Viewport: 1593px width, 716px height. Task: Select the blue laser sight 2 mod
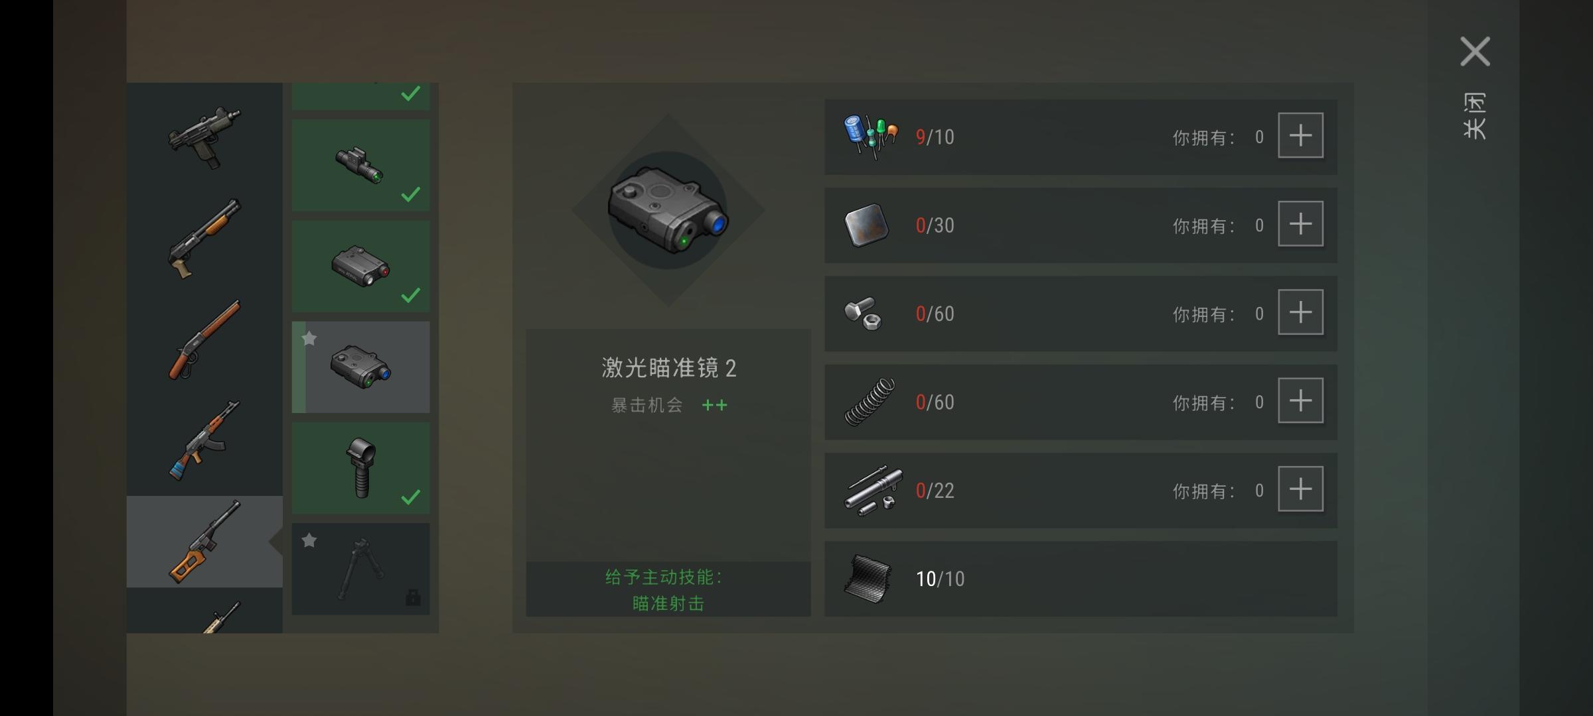[361, 367]
